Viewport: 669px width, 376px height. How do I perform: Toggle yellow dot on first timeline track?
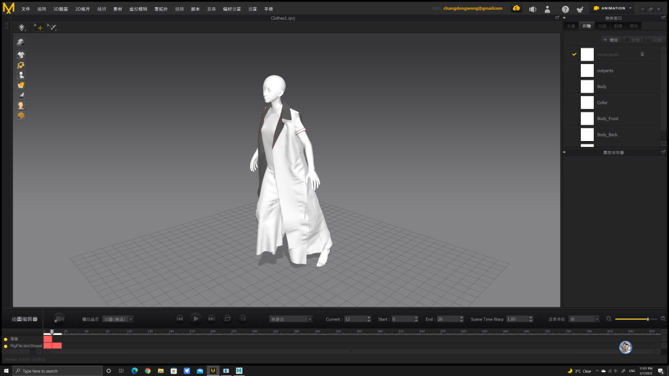pos(6,339)
